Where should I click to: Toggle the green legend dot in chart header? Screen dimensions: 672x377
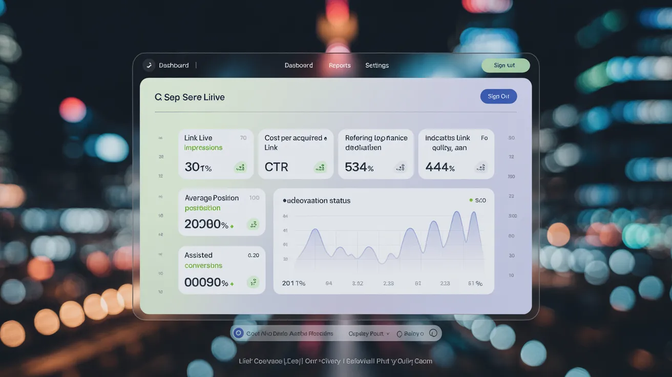click(471, 200)
